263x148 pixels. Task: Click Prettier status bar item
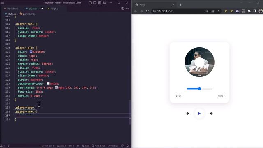coord(113,146)
